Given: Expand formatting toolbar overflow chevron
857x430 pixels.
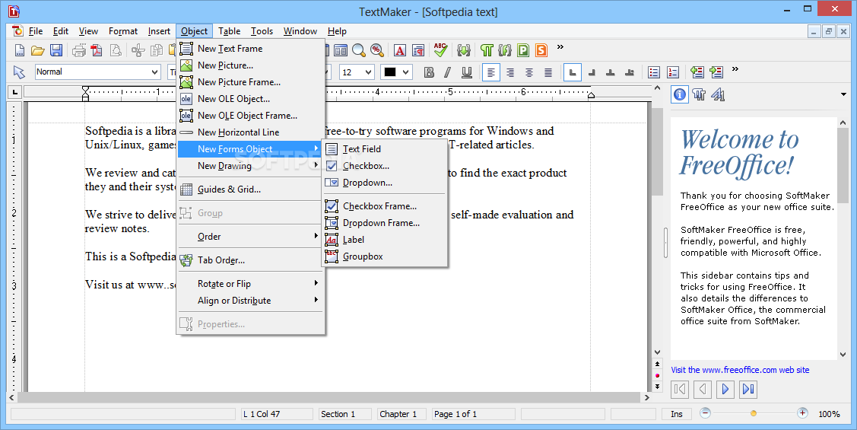Looking at the screenshot, I should pos(735,69).
